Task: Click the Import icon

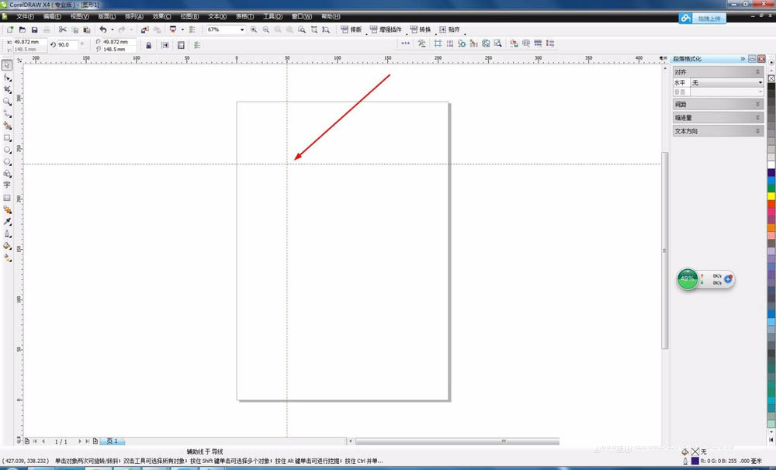Action: [144, 29]
